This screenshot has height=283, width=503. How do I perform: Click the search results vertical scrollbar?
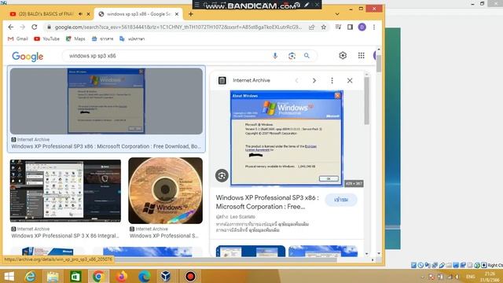point(379,64)
